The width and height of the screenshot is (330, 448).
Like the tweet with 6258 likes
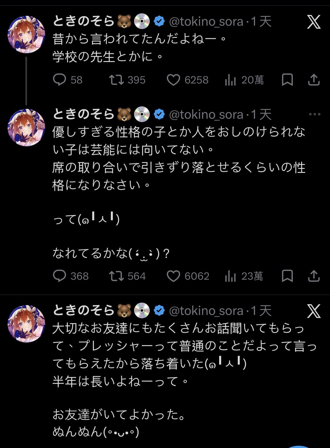point(173,80)
